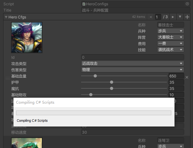The image size is (193, 148).
Task: Click the Hero Cfgs header label
Action: click(17, 17)
